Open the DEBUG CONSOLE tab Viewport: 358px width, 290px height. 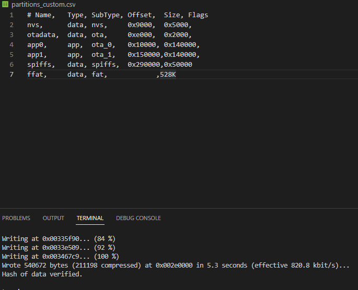click(138, 218)
